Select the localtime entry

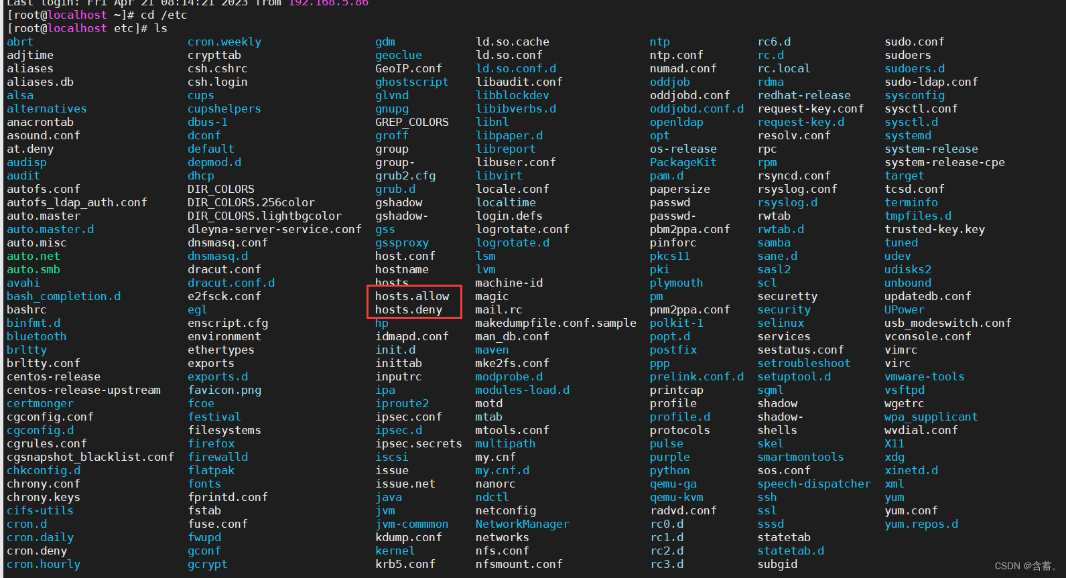coord(506,202)
